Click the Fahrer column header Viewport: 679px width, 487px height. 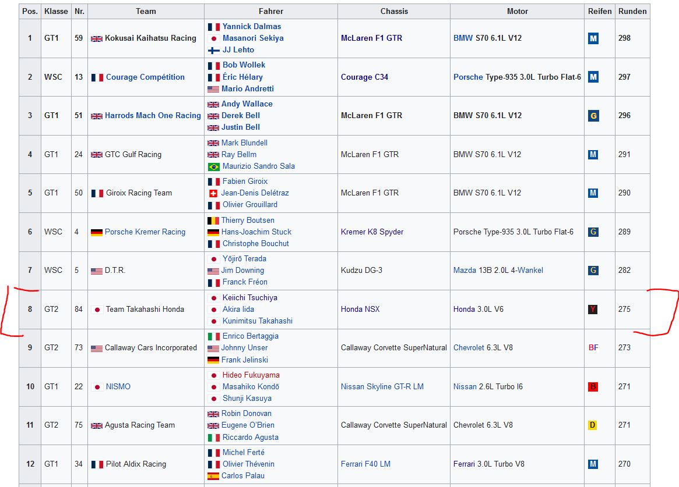tap(271, 11)
